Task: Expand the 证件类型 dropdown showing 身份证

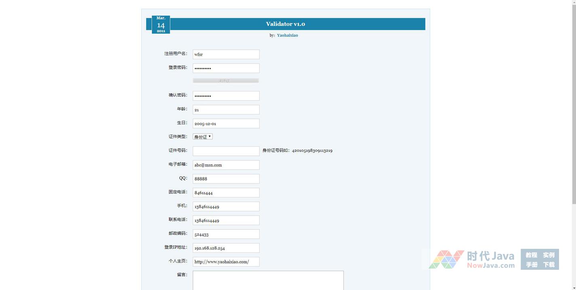Action: point(203,137)
